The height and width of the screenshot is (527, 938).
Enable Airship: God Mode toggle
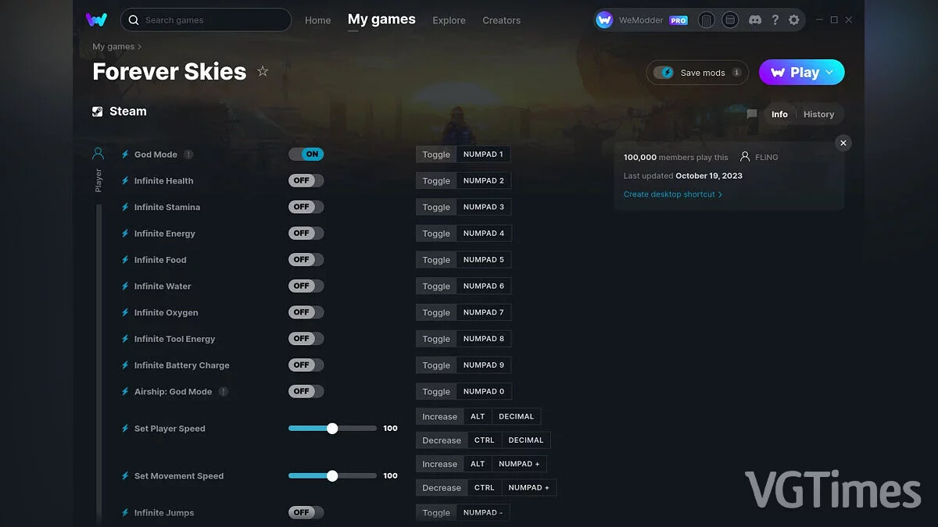pos(306,391)
